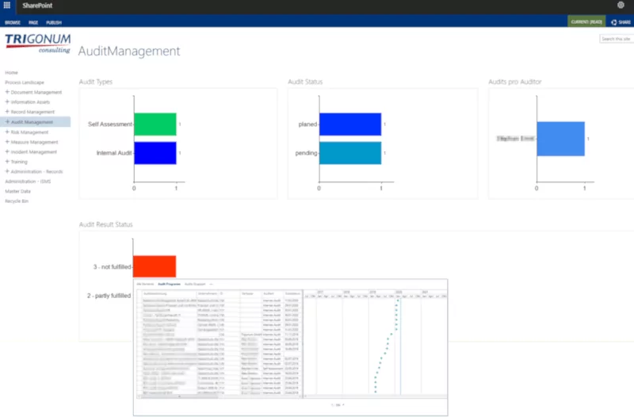
Task: Go to Home in left navigation
Action: pos(11,72)
